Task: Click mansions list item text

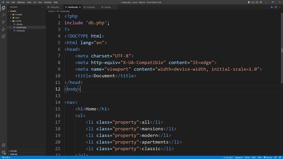Action: 152,129
